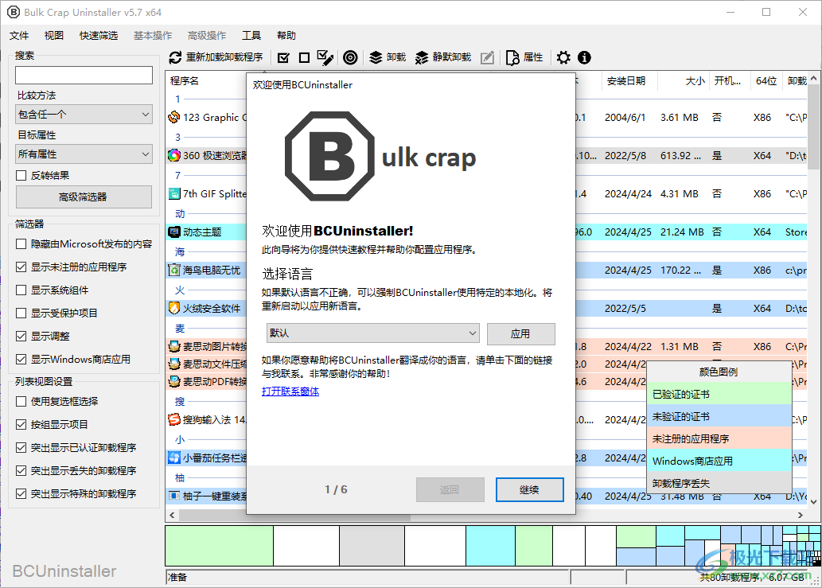Screen dimensions: 822x588
Task: Open the 工具 menu
Action: [x=251, y=35]
